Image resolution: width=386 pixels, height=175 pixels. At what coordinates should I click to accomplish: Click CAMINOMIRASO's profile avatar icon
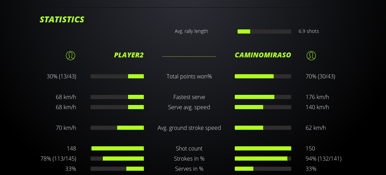click(x=311, y=55)
